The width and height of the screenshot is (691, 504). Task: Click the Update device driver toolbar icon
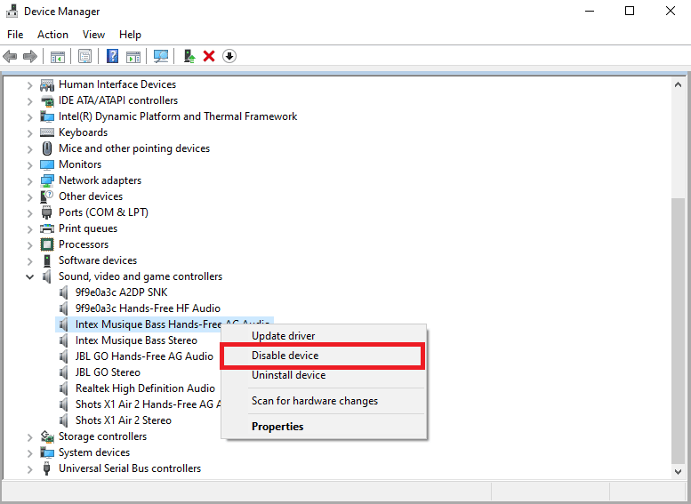pos(189,56)
